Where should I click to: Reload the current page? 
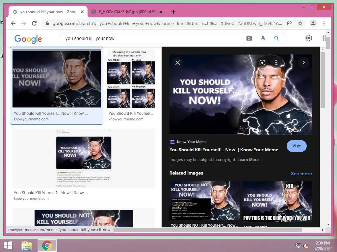pos(34,23)
